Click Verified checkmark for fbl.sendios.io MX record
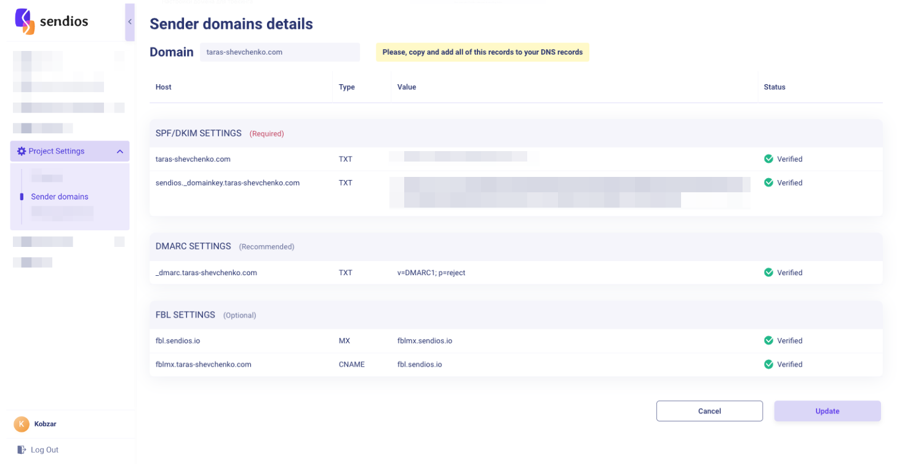Viewport: 897px width, 465px height. coord(768,340)
